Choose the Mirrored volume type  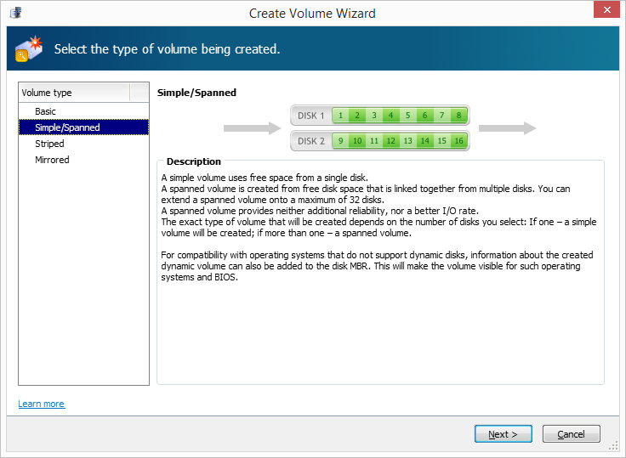(x=52, y=160)
